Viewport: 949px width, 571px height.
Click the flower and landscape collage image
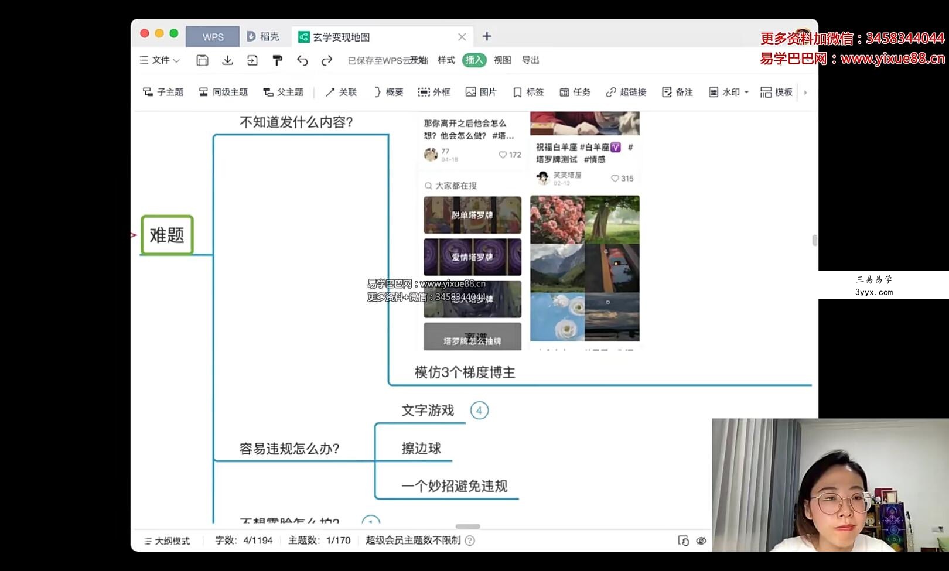tap(585, 268)
